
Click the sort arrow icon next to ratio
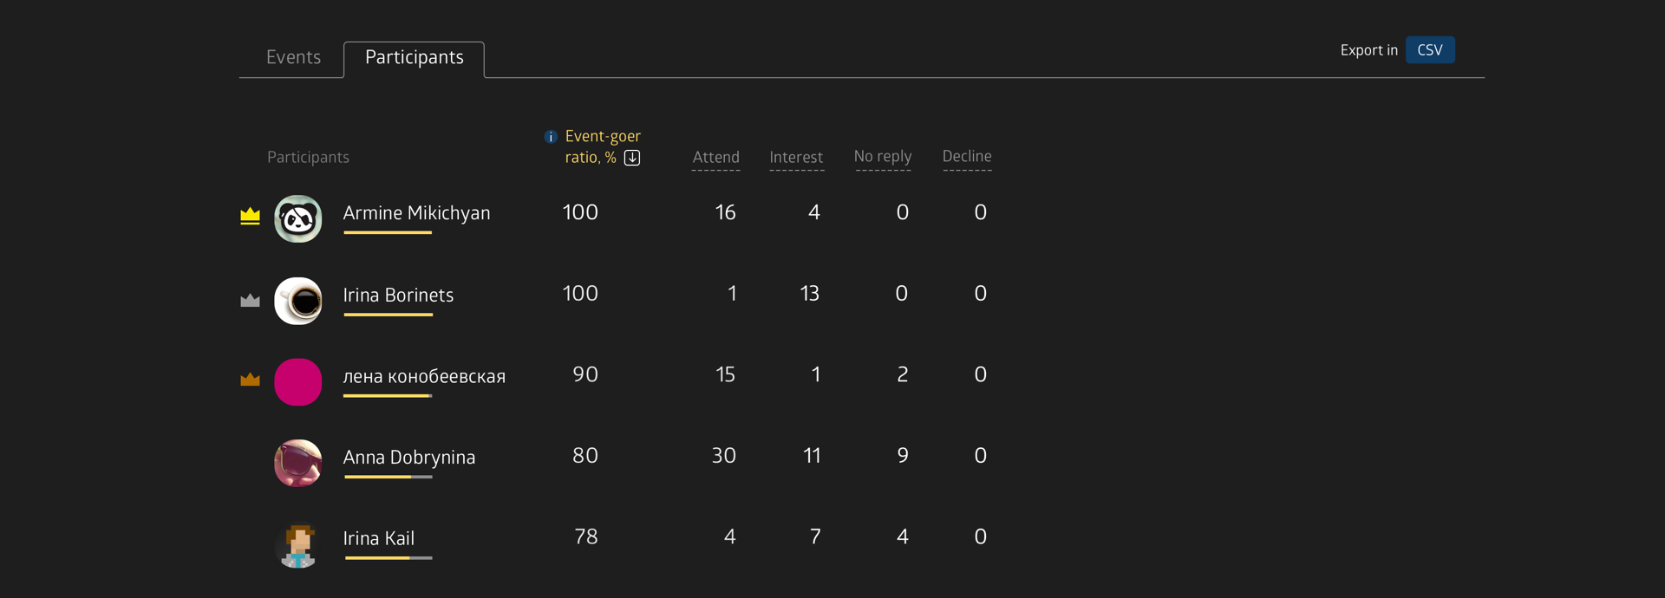[632, 158]
